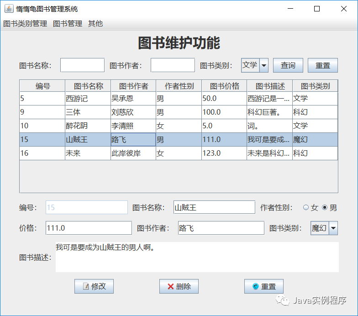Image resolution: width=358 pixels, height=316 pixels.
Task: Click the top 重置 button beside 查询
Action: pyautogui.click(x=322, y=65)
